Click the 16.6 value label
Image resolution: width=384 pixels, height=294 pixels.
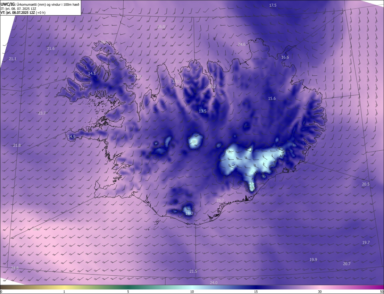click(285, 57)
